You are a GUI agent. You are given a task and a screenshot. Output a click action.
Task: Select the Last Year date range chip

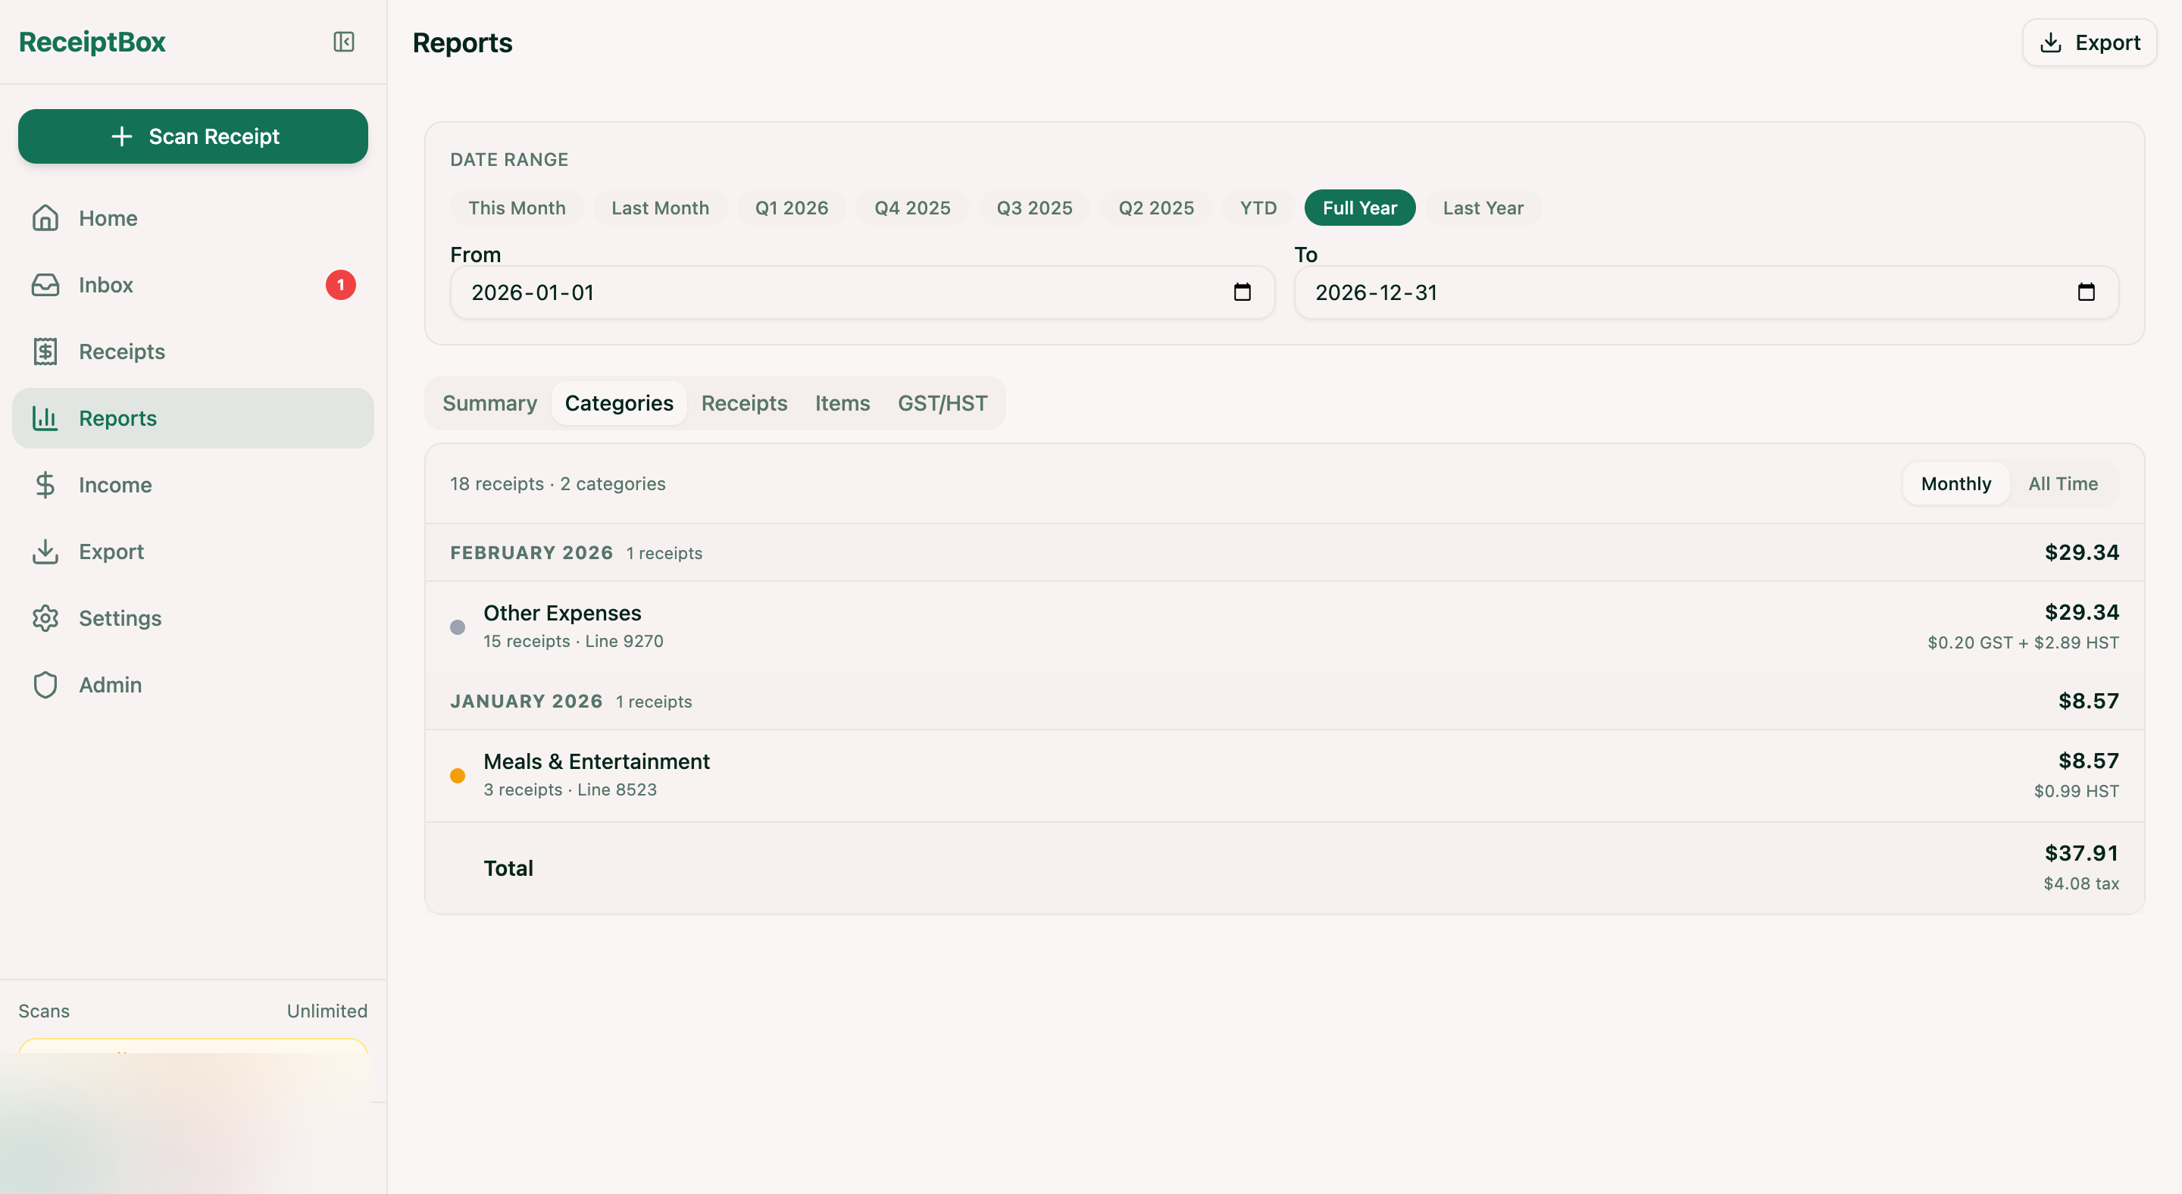(1483, 208)
